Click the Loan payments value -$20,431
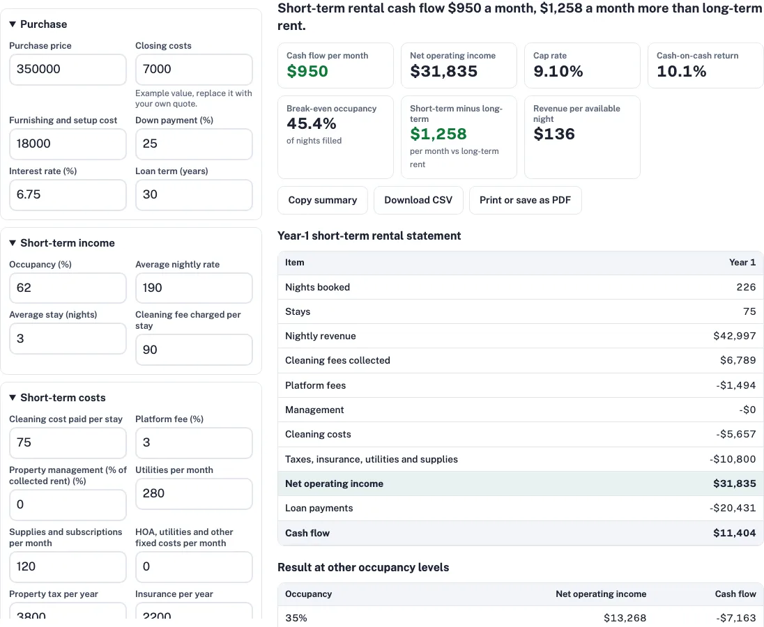764x627 pixels. point(733,509)
